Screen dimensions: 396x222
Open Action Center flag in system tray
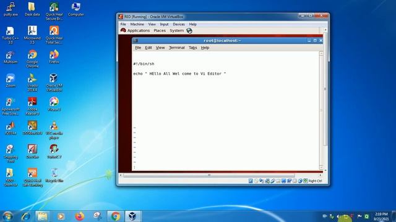coord(359,216)
